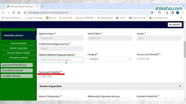The height and width of the screenshot is (104, 186).
Task: Click the LOGOUT button
Action: 175,25
